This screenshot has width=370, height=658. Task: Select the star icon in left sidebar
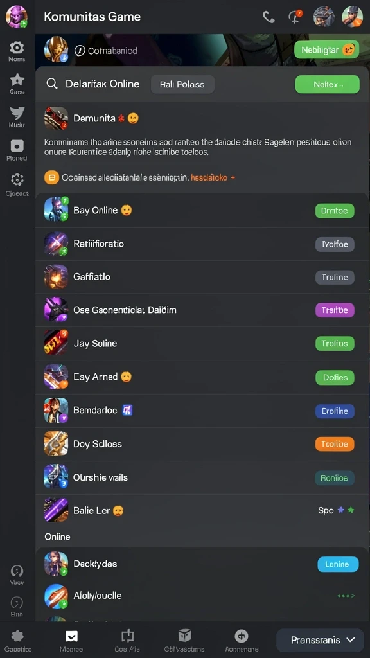click(x=17, y=80)
